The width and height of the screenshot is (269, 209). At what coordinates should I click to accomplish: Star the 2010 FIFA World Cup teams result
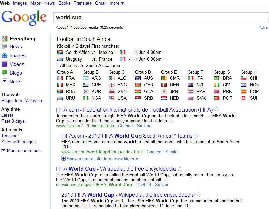tap(196, 136)
